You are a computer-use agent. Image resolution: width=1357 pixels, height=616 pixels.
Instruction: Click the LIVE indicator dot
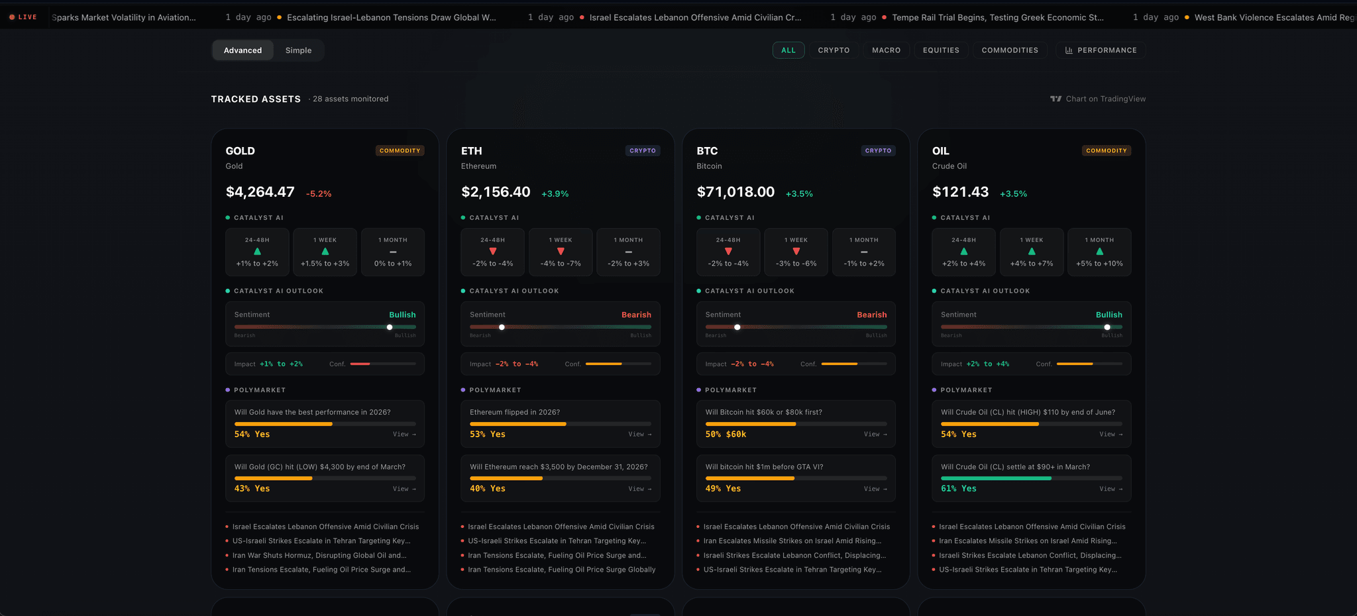coord(12,17)
